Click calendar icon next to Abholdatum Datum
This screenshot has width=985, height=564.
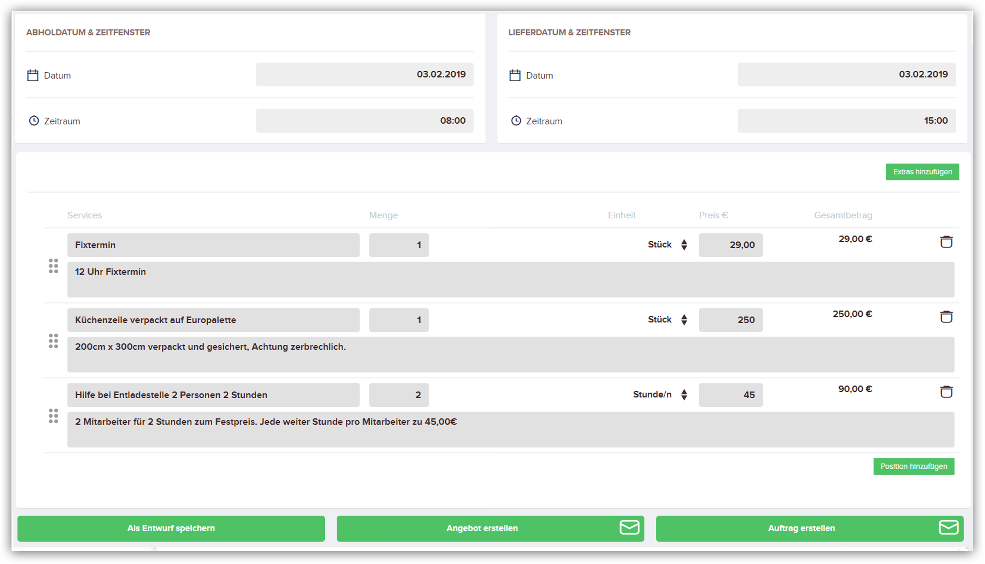33,75
